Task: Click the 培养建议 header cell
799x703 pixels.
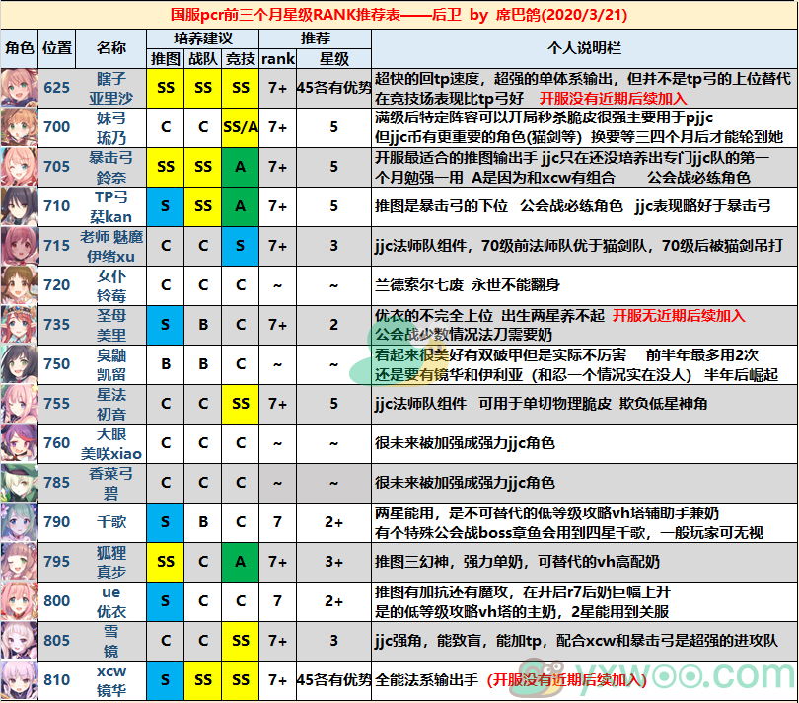Action: pos(203,39)
